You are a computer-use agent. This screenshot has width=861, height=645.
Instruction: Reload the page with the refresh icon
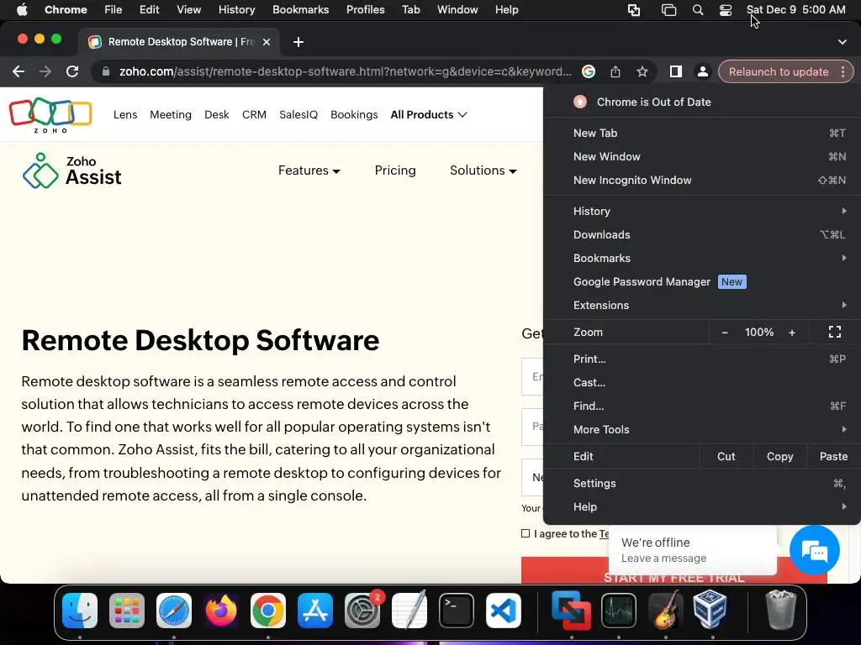[72, 72]
